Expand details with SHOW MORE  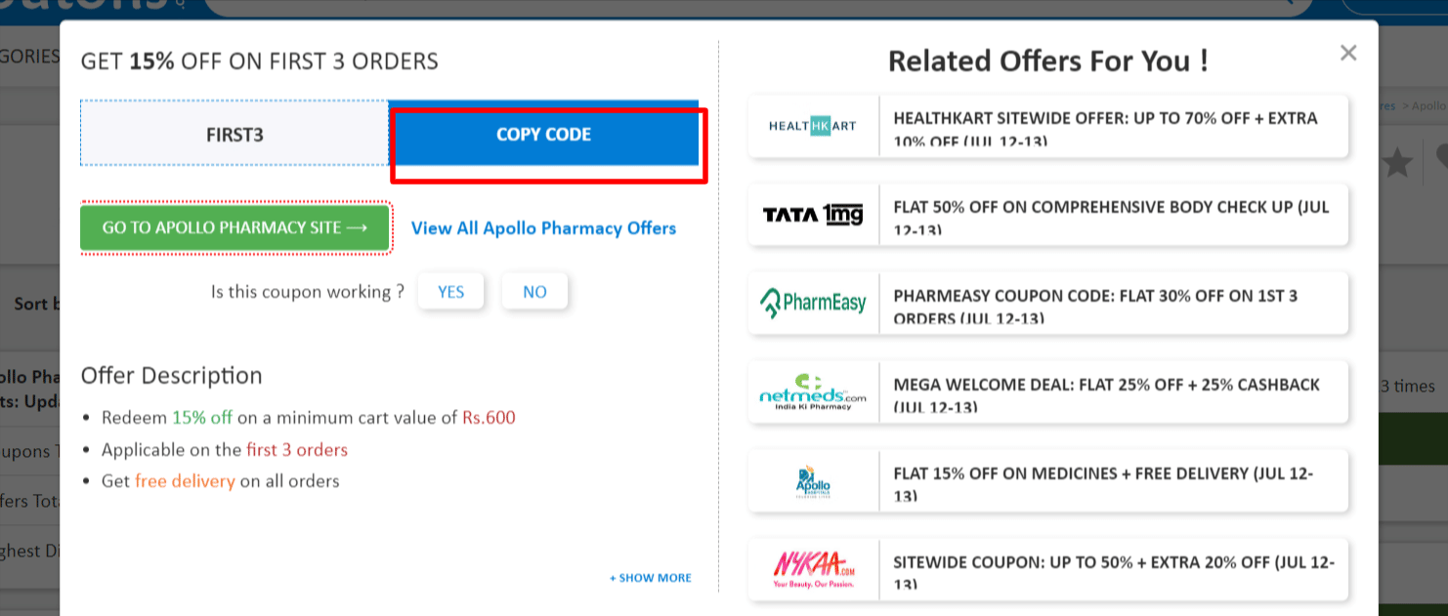(x=649, y=577)
